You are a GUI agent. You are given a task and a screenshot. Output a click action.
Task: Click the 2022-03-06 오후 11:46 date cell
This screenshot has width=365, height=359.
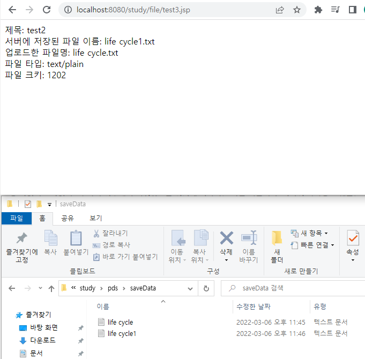pyautogui.click(x=271, y=333)
